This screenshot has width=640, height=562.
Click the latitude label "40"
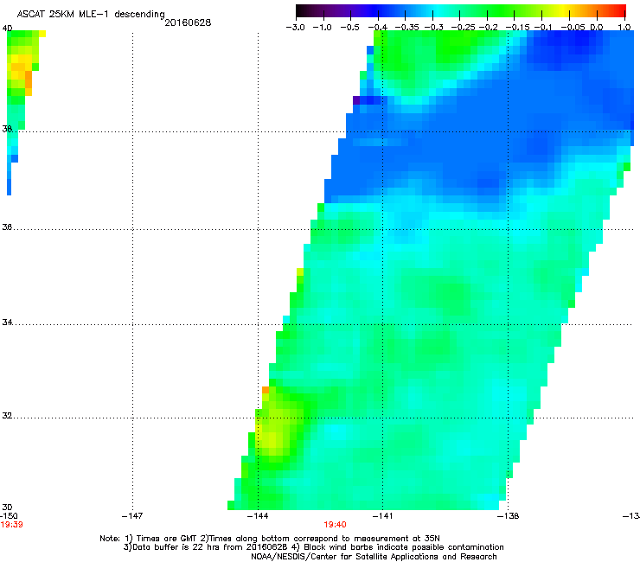click(x=7, y=29)
